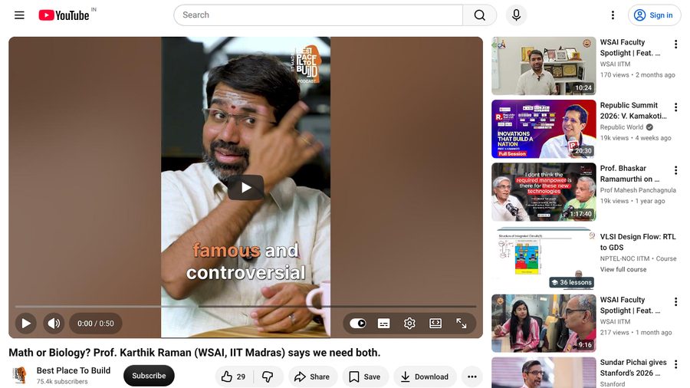Open top-bar settings three-dot menu
Screen dimensions: 690x388
coord(613,15)
